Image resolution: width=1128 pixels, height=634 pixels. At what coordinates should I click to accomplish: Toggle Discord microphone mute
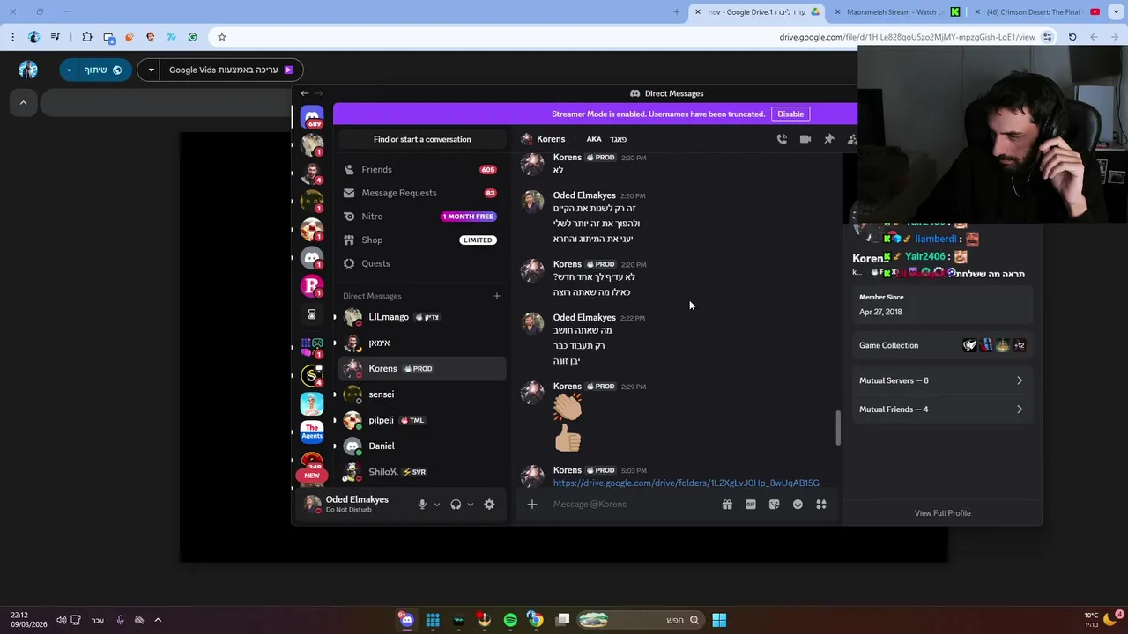[422, 505]
